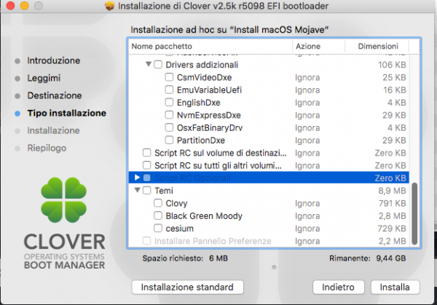Click the Clover package icon in title bar
The image size is (437, 305).
pos(109,6)
